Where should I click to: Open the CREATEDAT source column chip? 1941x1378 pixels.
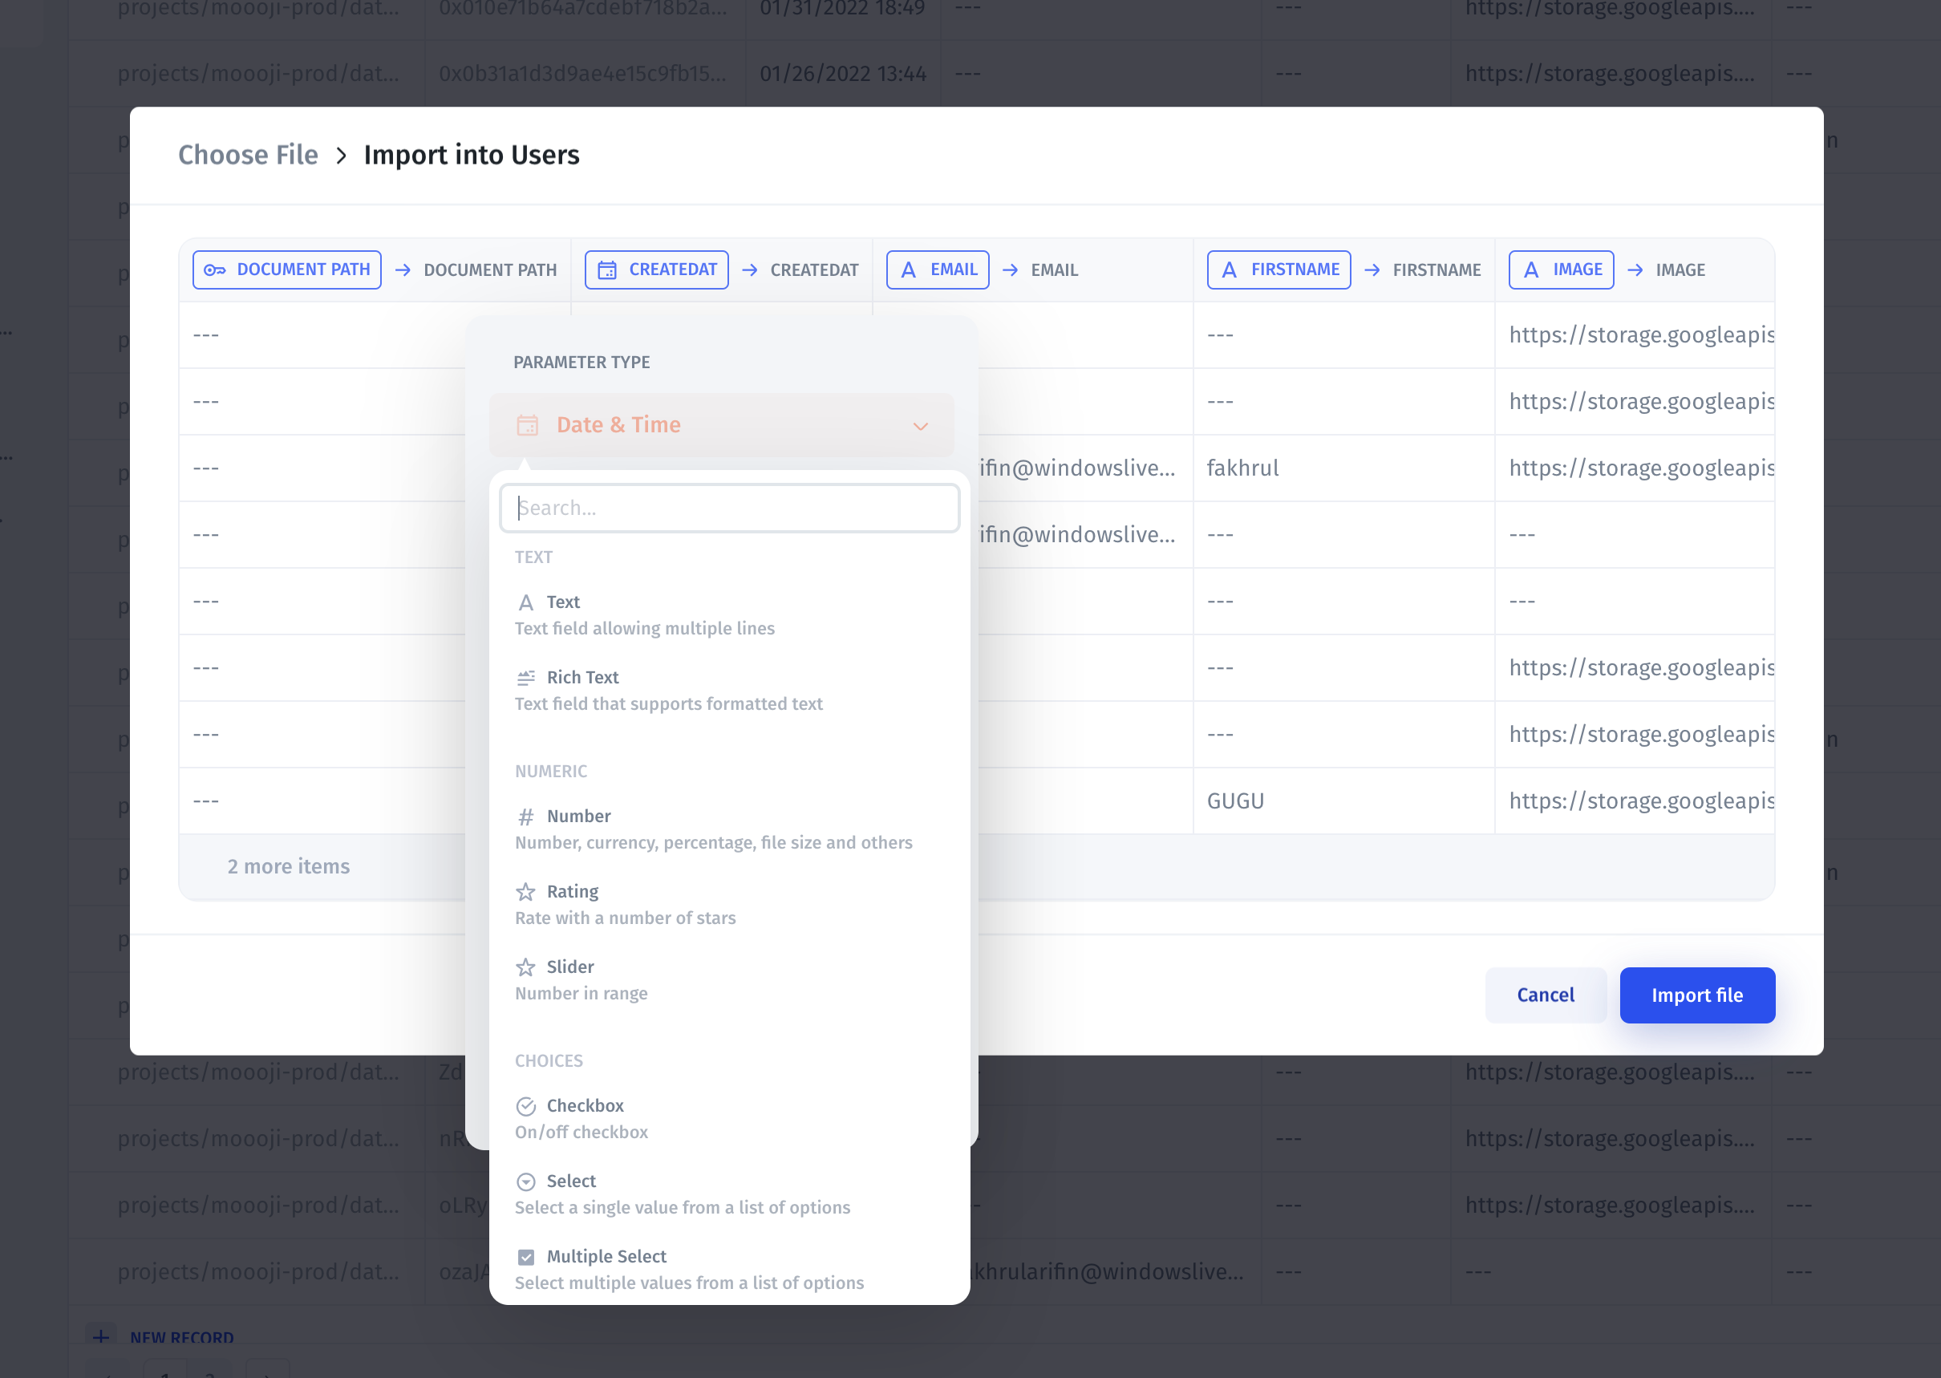[x=657, y=270]
